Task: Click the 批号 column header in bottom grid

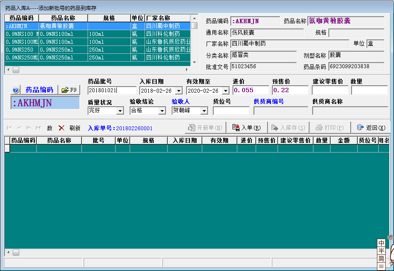Action: [x=98, y=140]
